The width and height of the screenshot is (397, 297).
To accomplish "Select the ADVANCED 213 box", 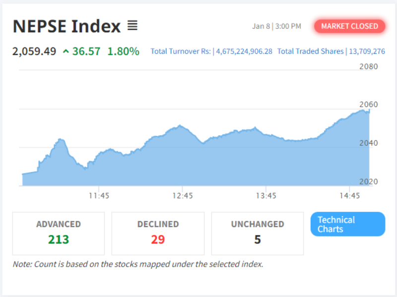I will coord(59,233).
